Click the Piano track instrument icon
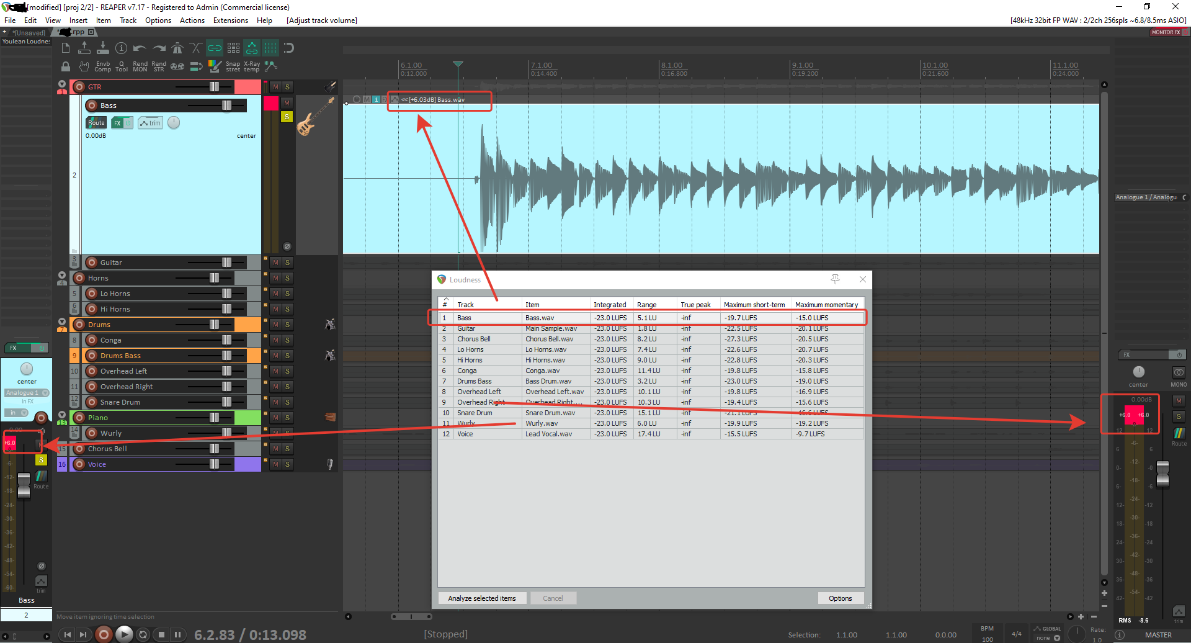 (330, 417)
